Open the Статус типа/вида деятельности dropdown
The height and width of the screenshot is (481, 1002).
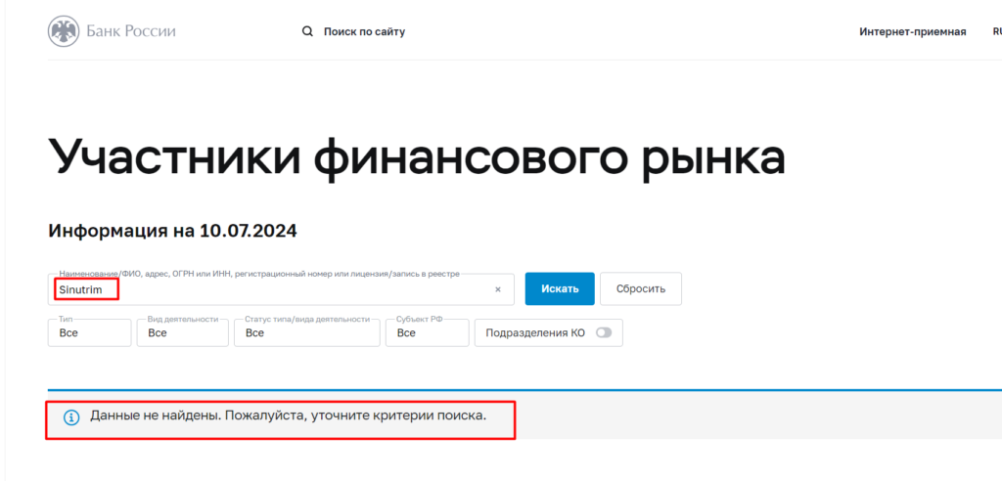[306, 332]
